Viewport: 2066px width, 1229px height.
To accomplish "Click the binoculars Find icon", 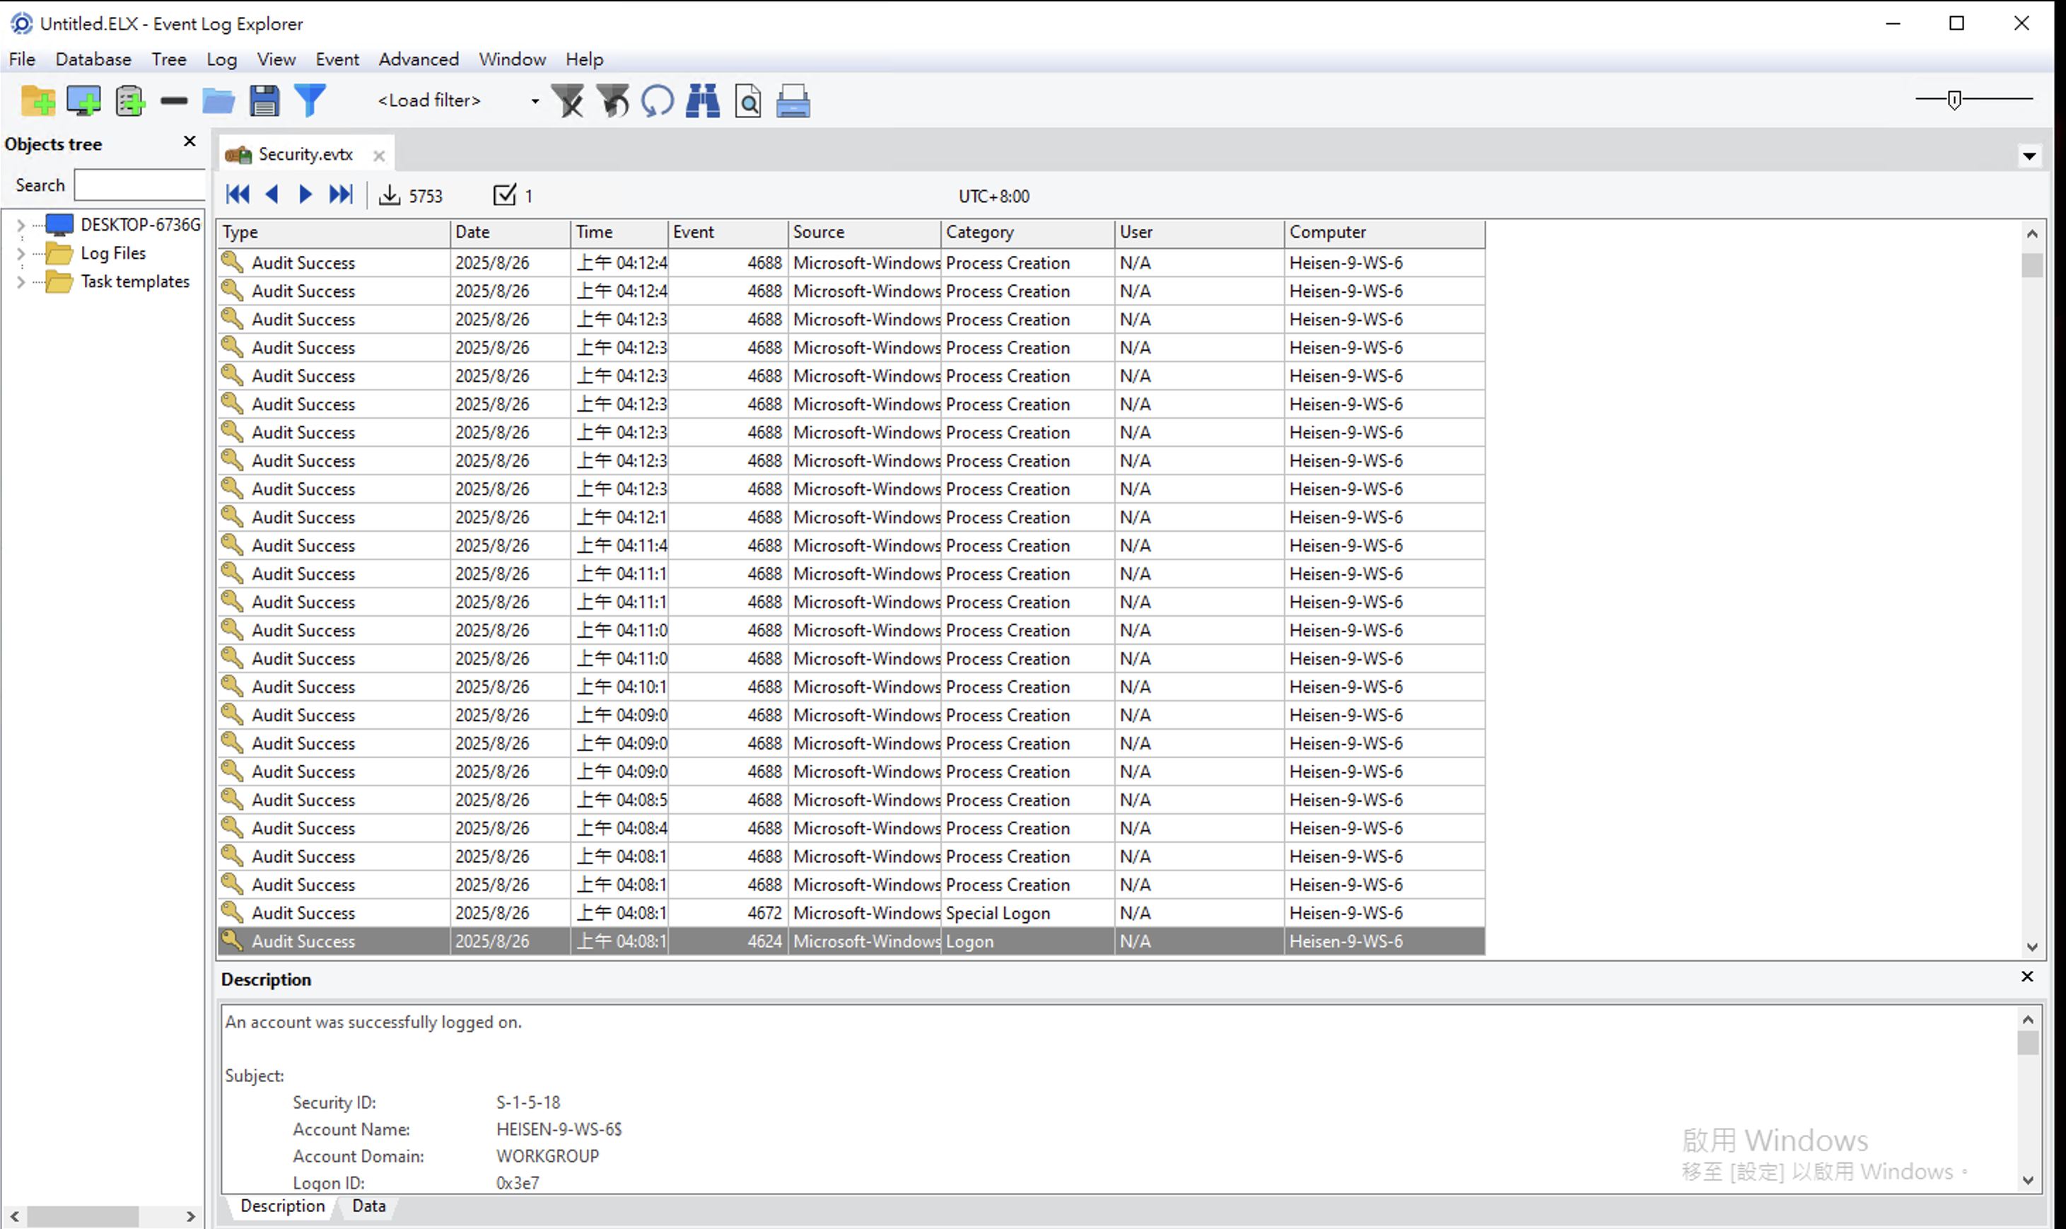I will click(x=702, y=101).
